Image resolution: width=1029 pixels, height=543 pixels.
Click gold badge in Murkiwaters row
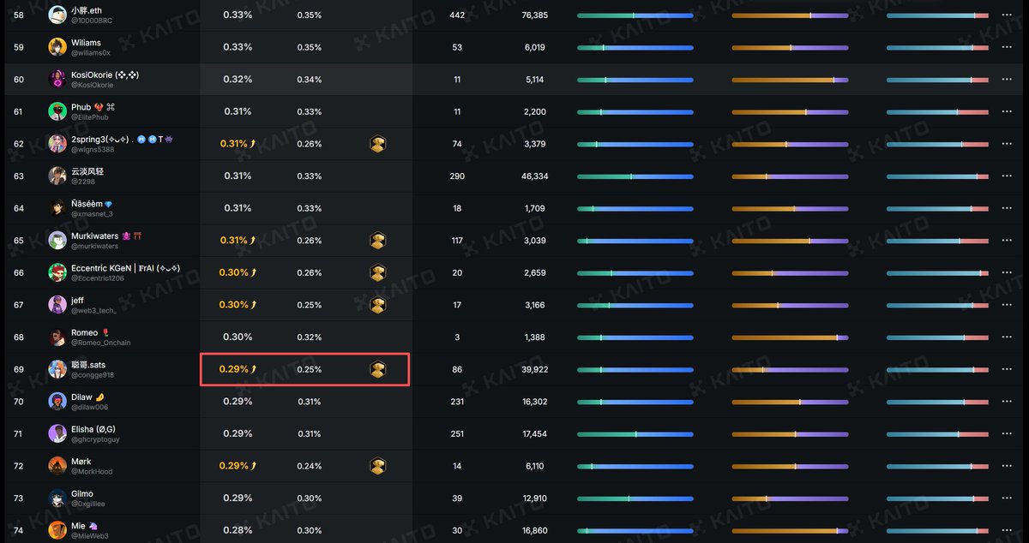click(377, 240)
